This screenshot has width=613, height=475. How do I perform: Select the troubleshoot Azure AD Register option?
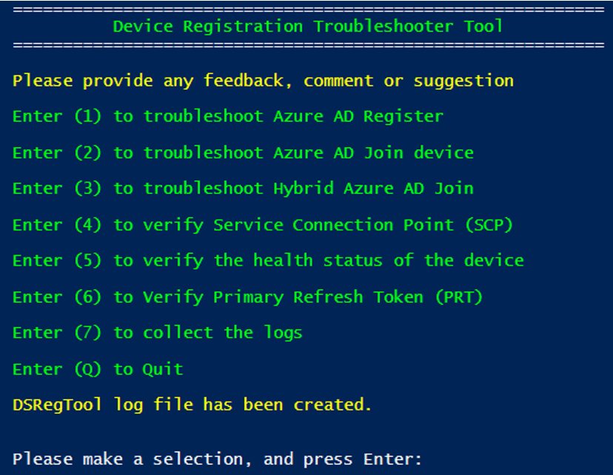[x=228, y=117]
